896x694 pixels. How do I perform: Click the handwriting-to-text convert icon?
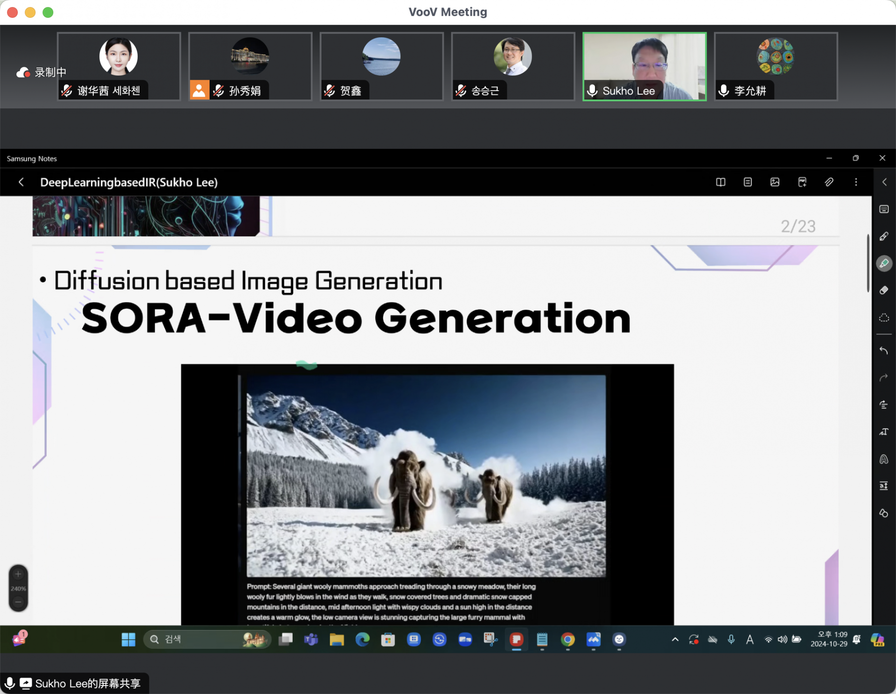884,432
